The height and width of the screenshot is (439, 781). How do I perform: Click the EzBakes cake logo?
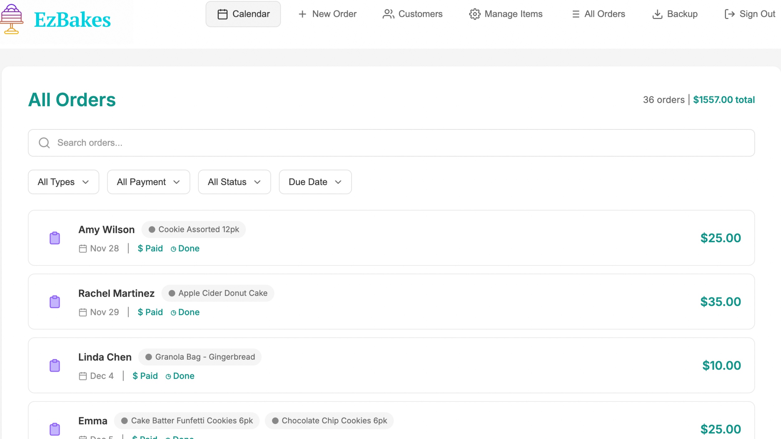pyautogui.click(x=12, y=19)
